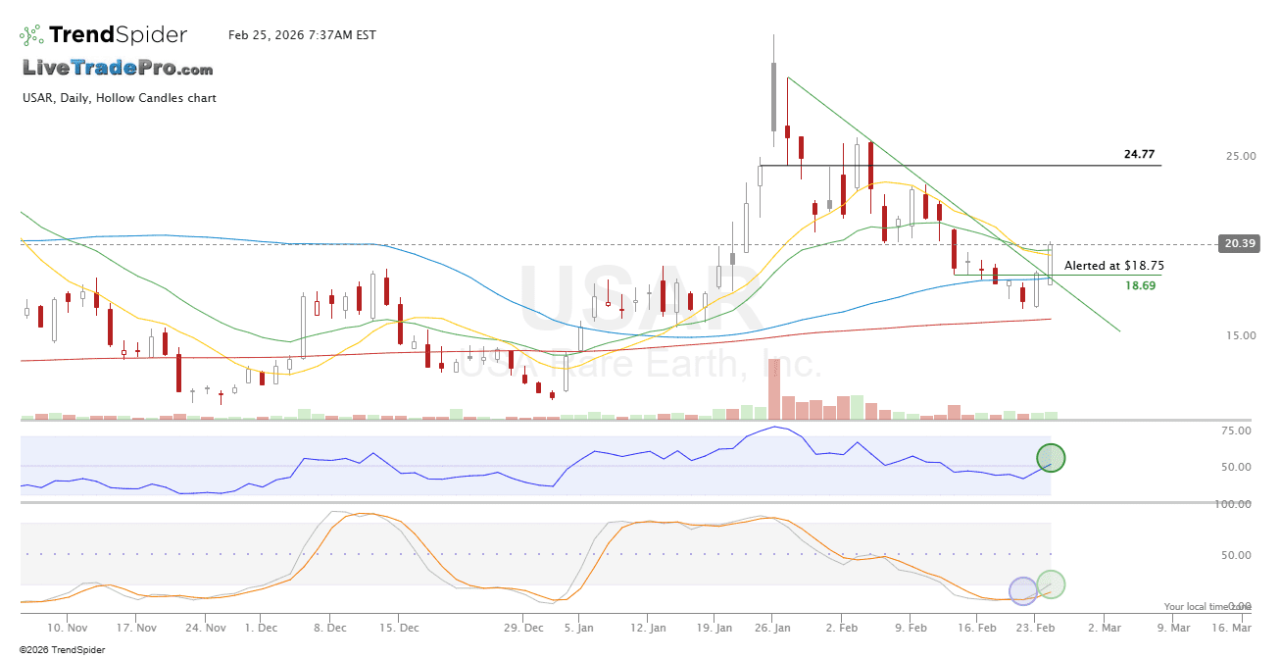This screenshot has width=1281, height=659.
Task: Click the green circle on the stochastic panel
Action: coord(1051,584)
